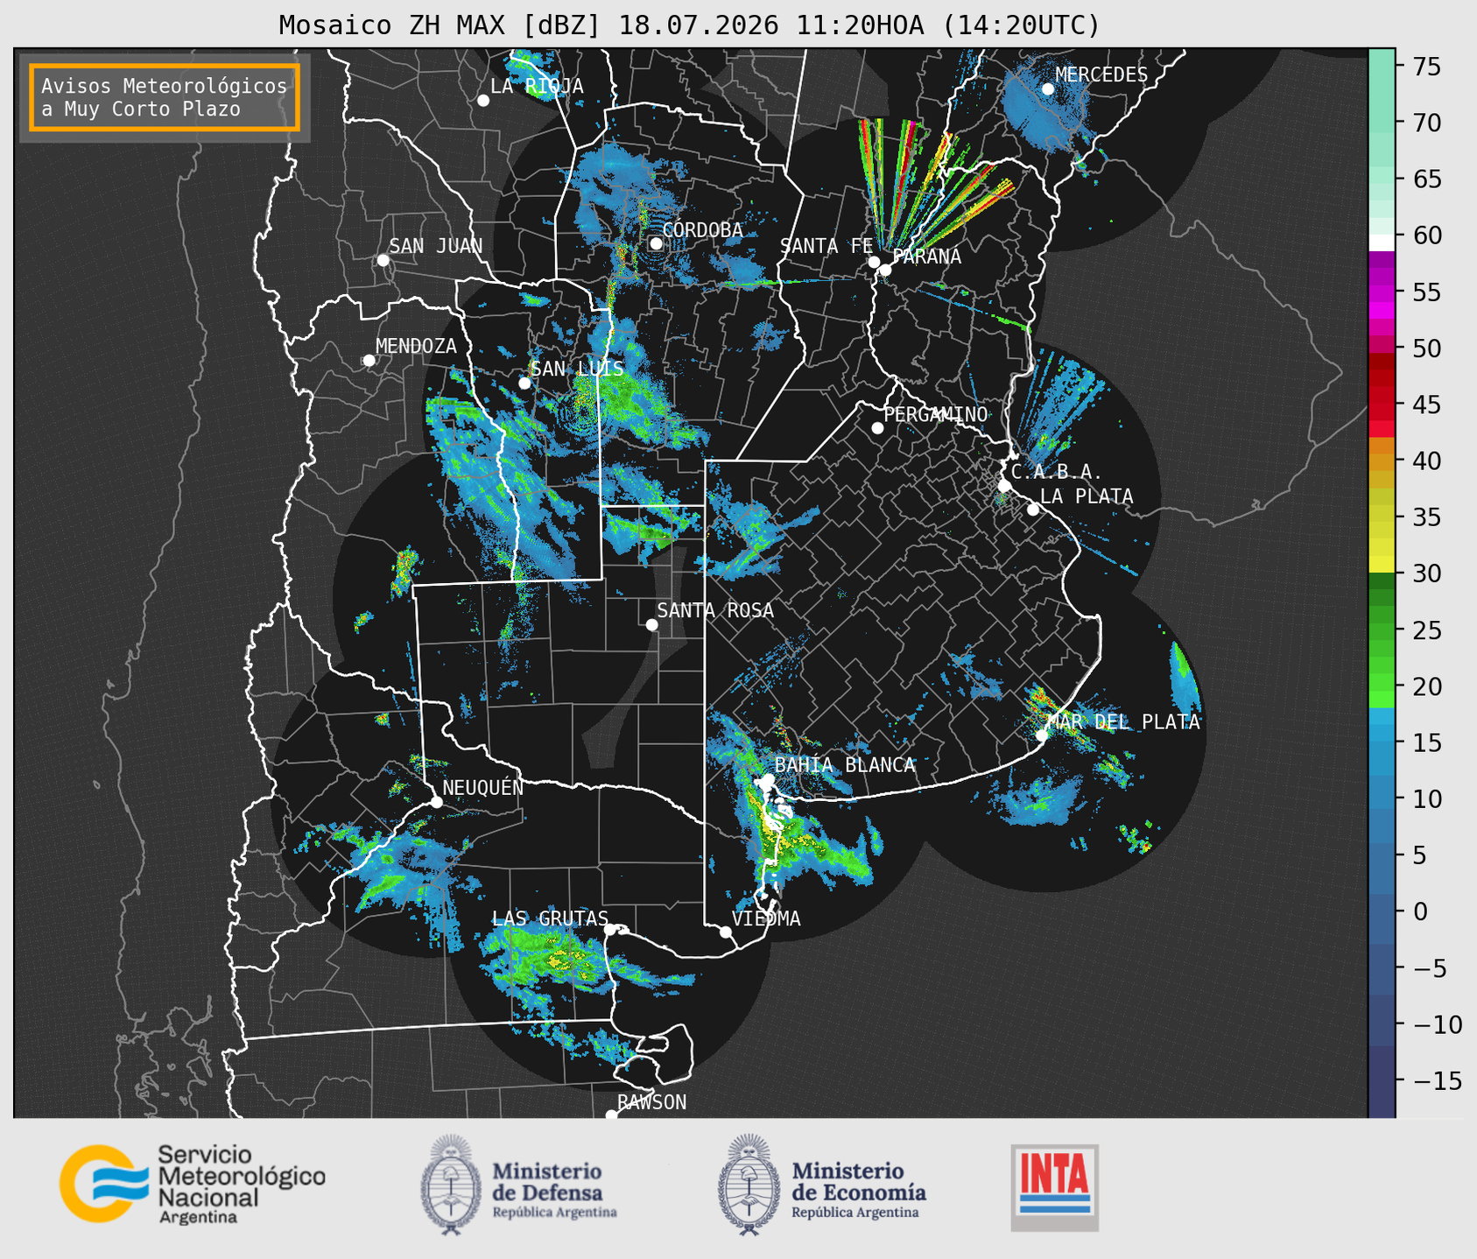Click the Mercedes radar marker dot
This screenshot has width=1477, height=1259.
point(1048,88)
